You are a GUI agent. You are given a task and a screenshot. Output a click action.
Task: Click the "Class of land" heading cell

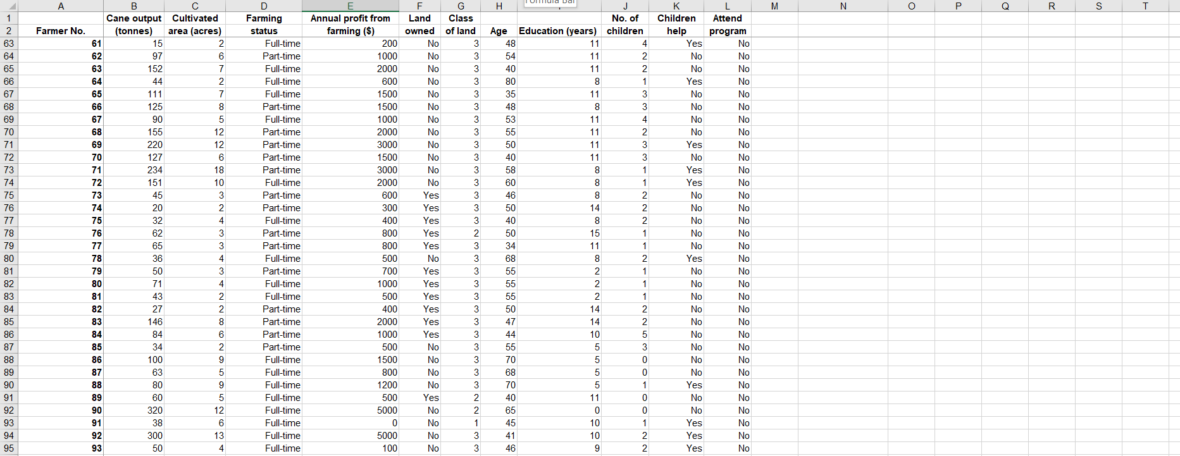pos(461,25)
